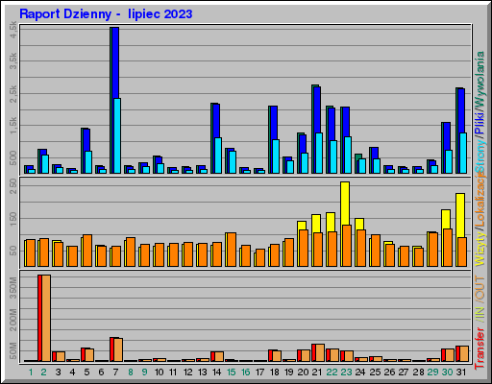Click the 'Lokalizacje' legend label
The width and height of the screenshot is (492, 384).
click(480, 198)
